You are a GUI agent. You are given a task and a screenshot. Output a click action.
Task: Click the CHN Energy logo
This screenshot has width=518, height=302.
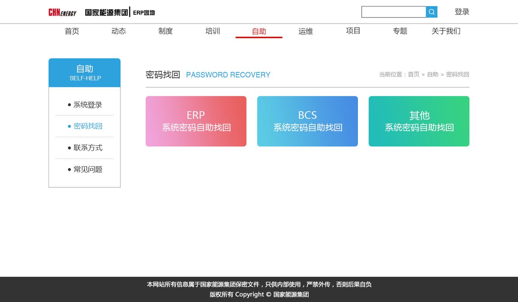62,13
